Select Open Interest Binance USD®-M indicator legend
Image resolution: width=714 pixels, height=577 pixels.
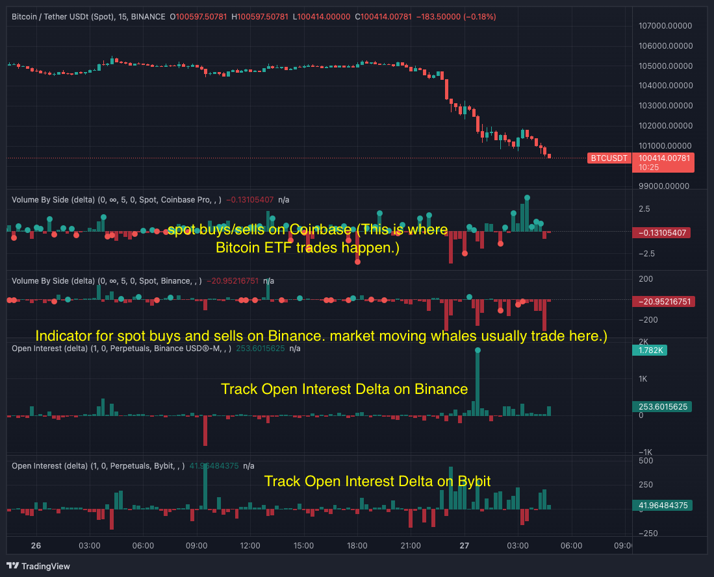pyautogui.click(x=121, y=349)
